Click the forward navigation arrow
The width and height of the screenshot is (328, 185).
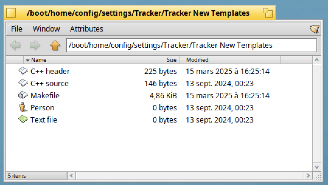click(35, 45)
